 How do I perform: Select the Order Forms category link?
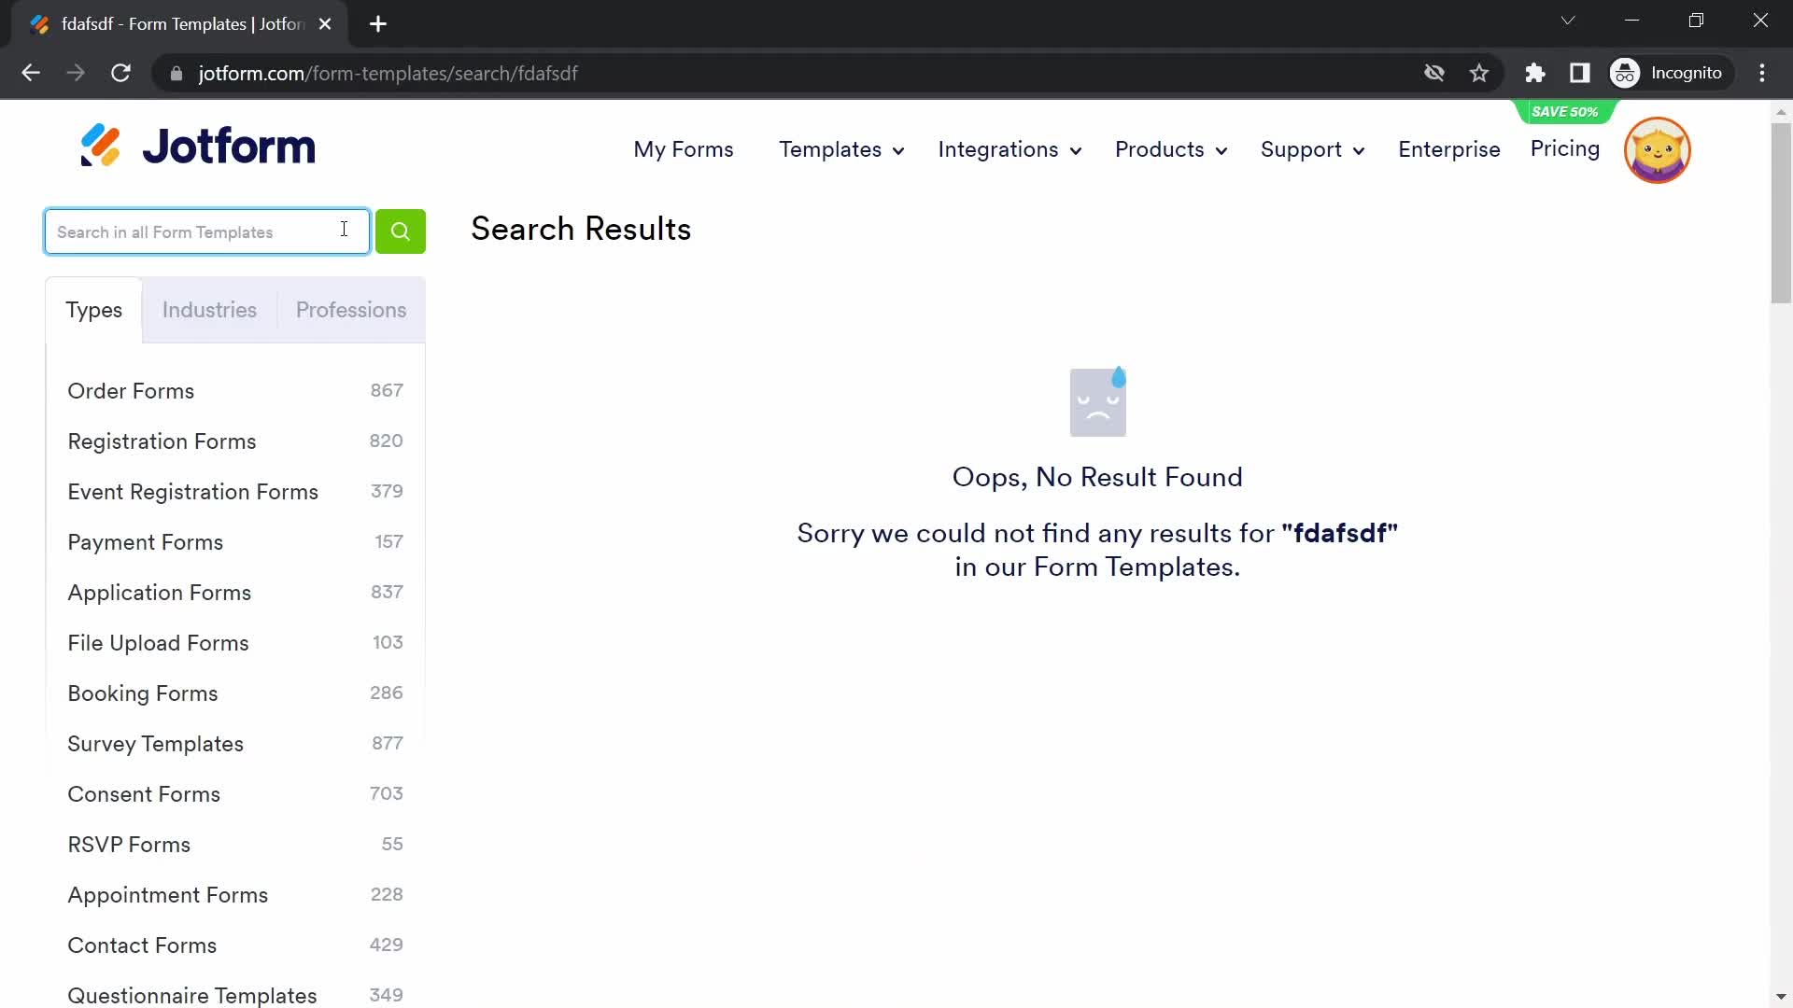(132, 390)
